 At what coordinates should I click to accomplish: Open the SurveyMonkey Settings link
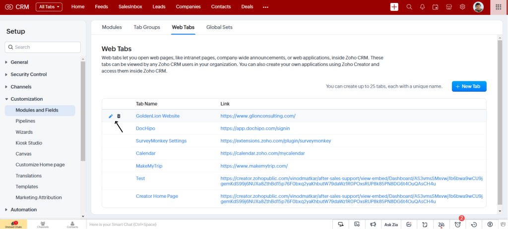[x=161, y=141]
